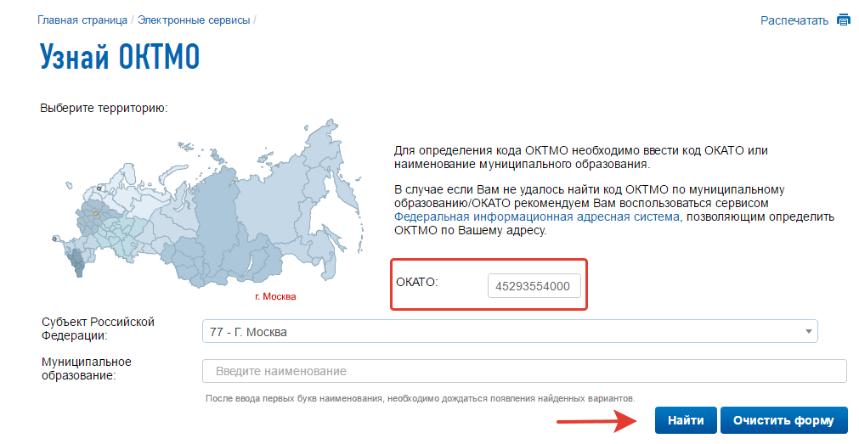Select the St. Petersburg circle marker on map
This screenshot has height=444, width=859.
(x=99, y=188)
